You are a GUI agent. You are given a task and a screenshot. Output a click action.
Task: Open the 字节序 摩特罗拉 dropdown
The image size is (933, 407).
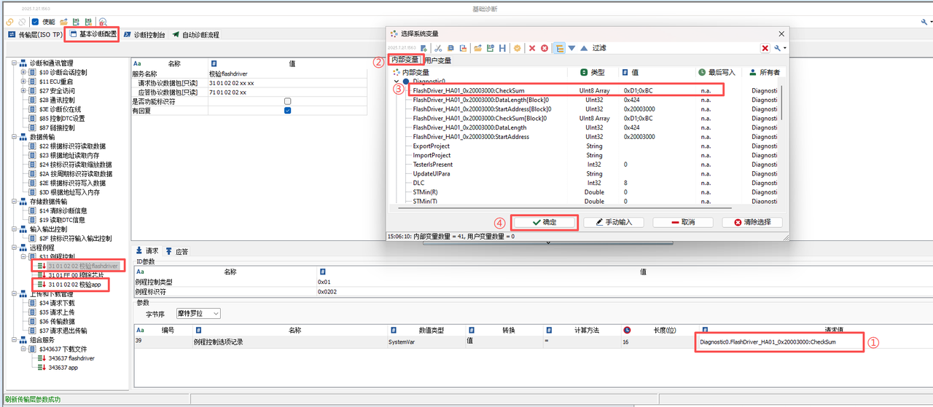[x=198, y=313]
